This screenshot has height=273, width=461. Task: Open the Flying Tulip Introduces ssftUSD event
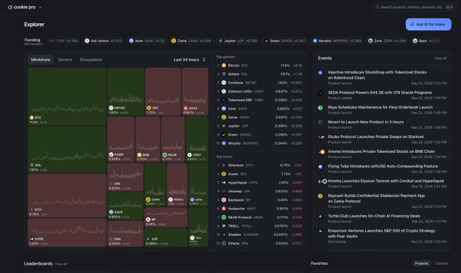point(382,168)
